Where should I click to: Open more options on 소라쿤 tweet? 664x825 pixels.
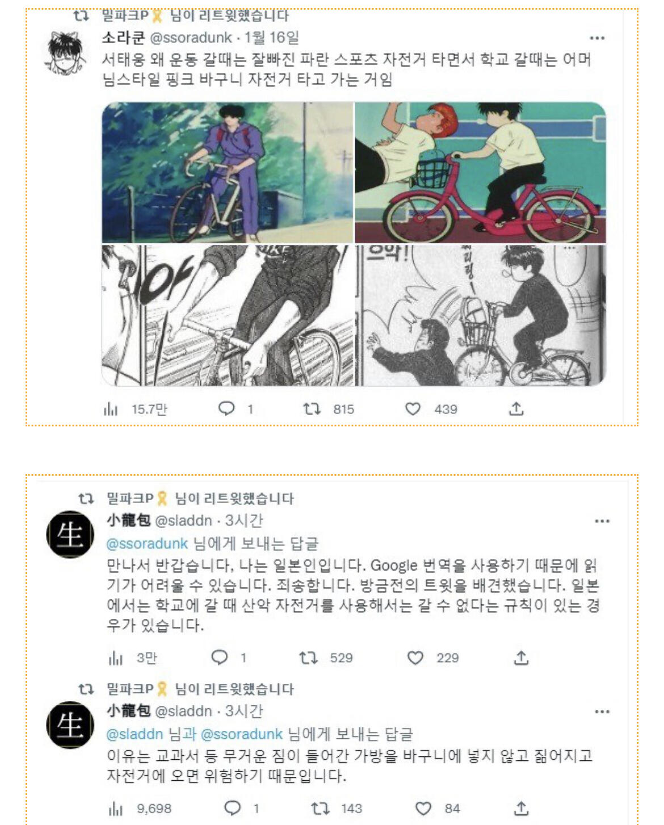click(x=597, y=38)
